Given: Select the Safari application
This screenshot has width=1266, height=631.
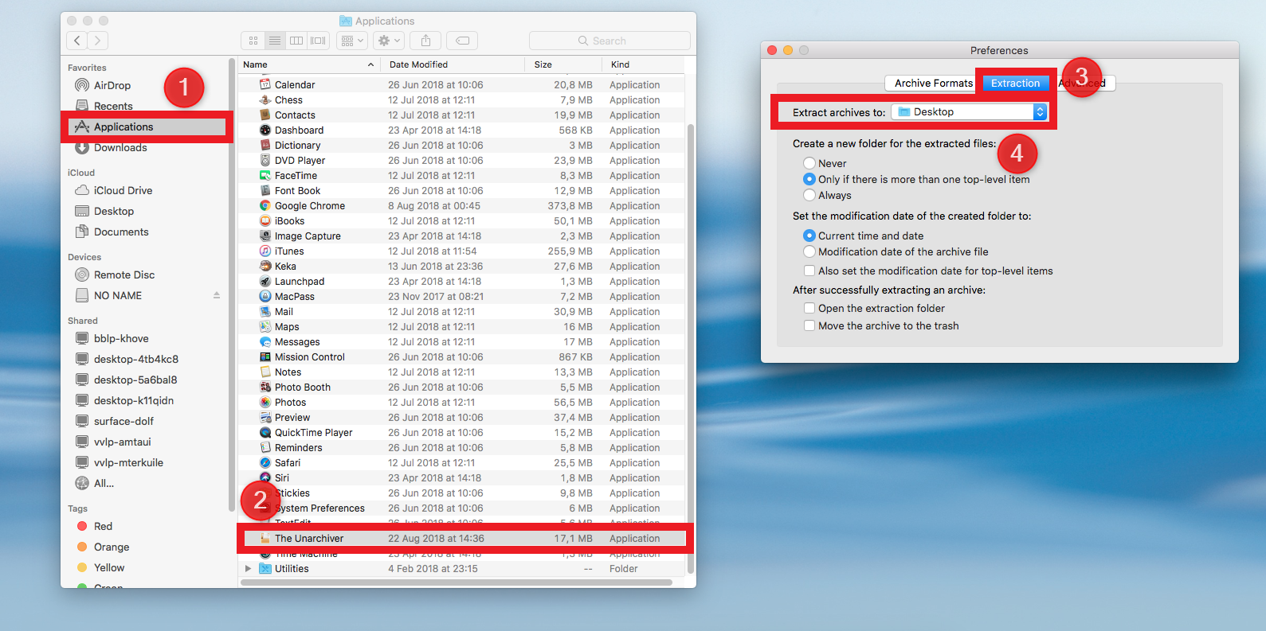Looking at the screenshot, I should pos(461,462).
